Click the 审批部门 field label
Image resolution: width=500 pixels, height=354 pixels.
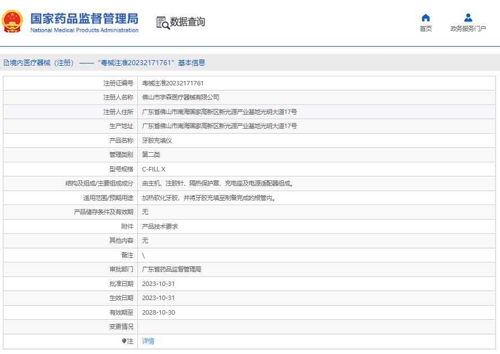[x=121, y=269]
